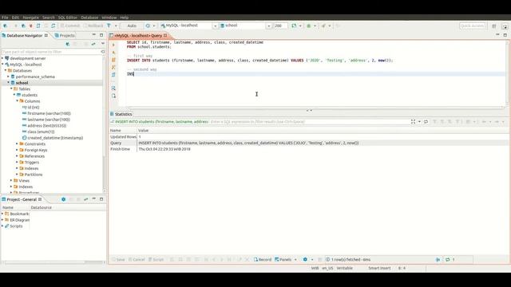Click the fullscreen toggle icon in filter bar
511x287 pixels.
413,122
